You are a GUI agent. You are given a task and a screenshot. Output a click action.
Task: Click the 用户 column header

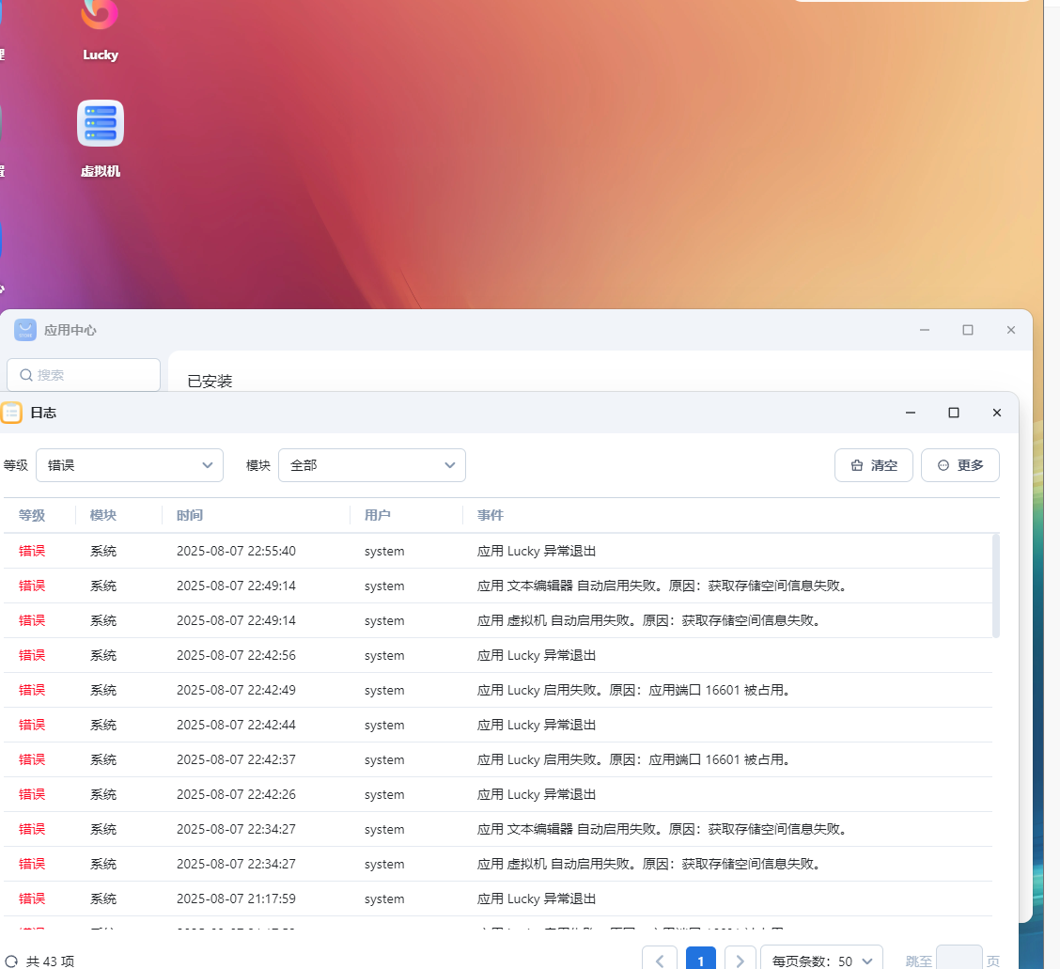tap(378, 515)
